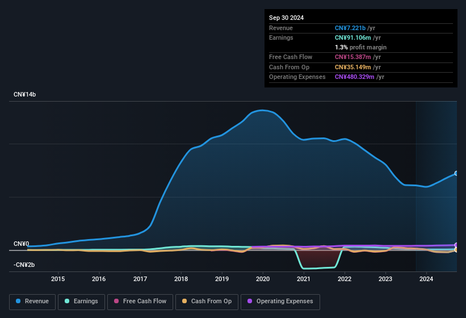Toggle the Revenue legend button

point(32,302)
